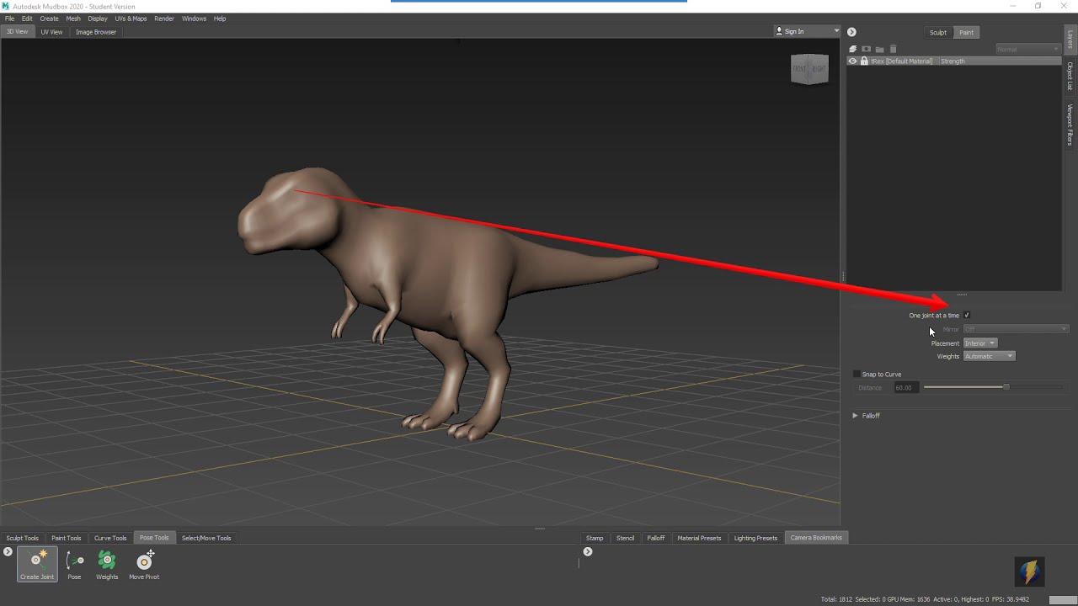Adjust the Distance slider handle
This screenshot has width=1078, height=606.
(x=1006, y=387)
